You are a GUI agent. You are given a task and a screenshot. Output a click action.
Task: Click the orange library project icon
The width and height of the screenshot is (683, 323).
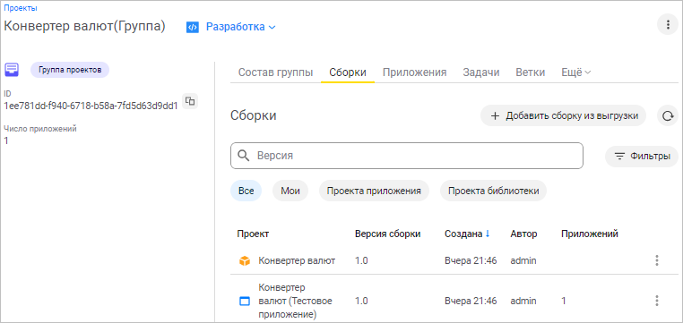coord(245,261)
